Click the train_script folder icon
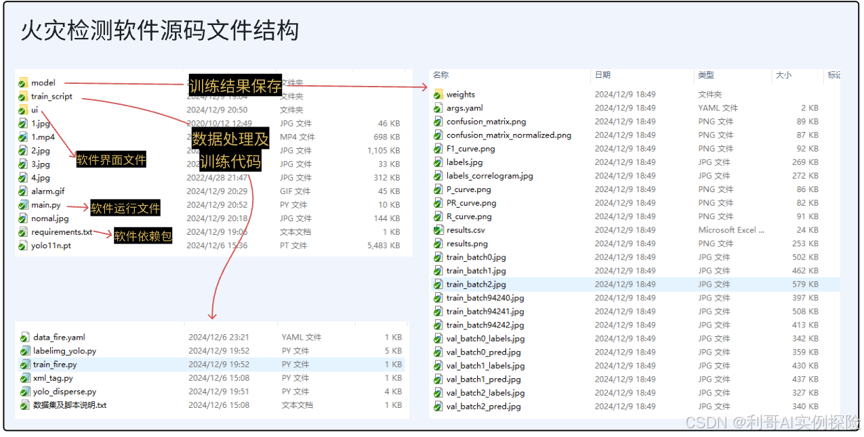Screen dimensions: 864x437 coord(23,97)
